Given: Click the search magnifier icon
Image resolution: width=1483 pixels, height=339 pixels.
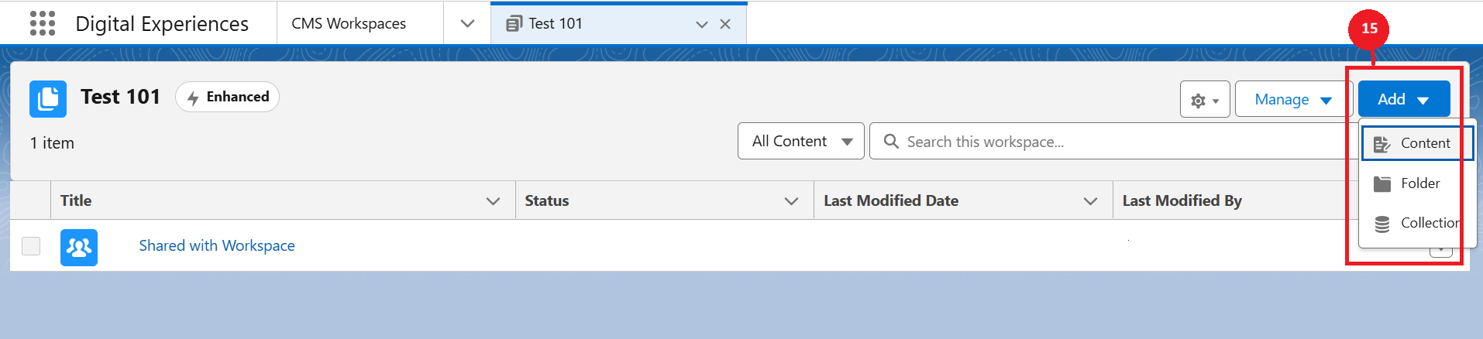Looking at the screenshot, I should point(891,142).
